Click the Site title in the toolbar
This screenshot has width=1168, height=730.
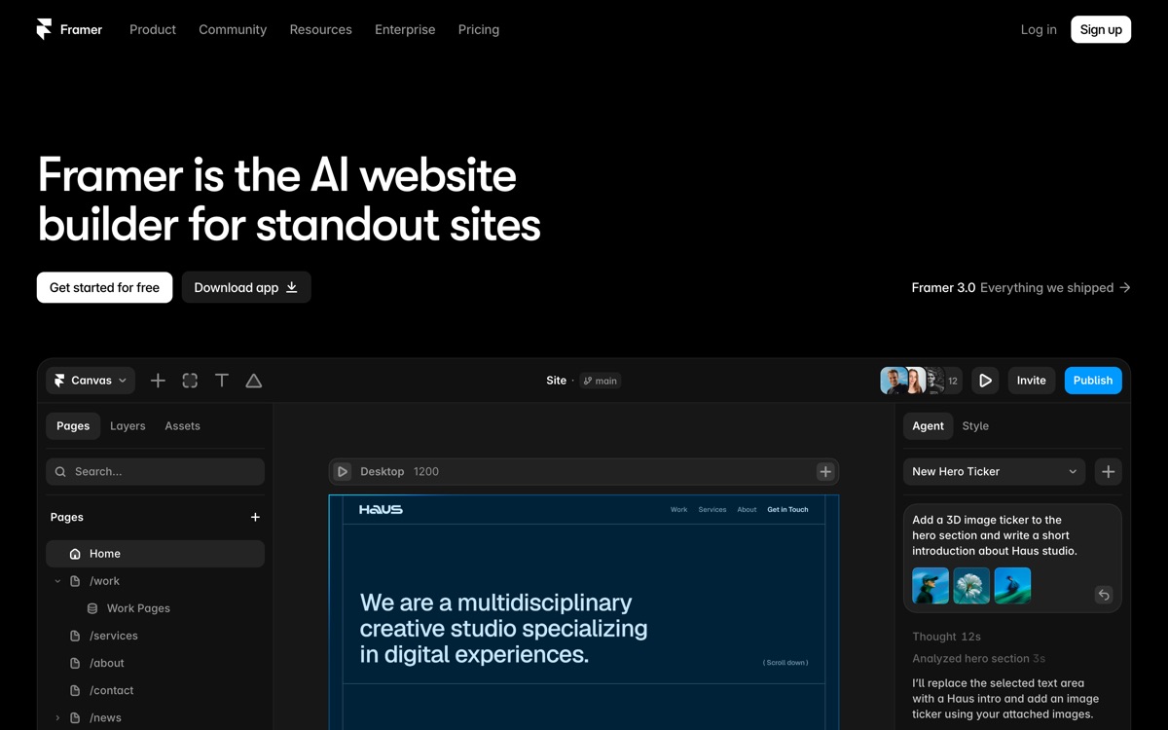pos(557,381)
